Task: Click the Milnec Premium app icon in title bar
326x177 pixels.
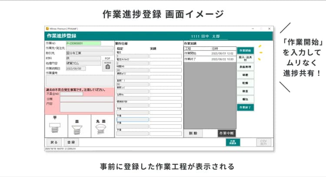Action: click(47, 29)
